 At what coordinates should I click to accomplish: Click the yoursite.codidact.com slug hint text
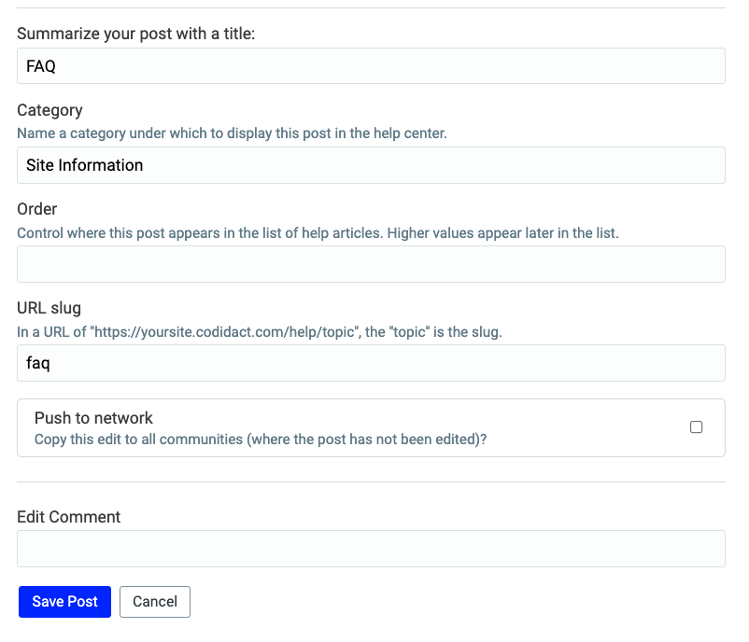pos(260,332)
